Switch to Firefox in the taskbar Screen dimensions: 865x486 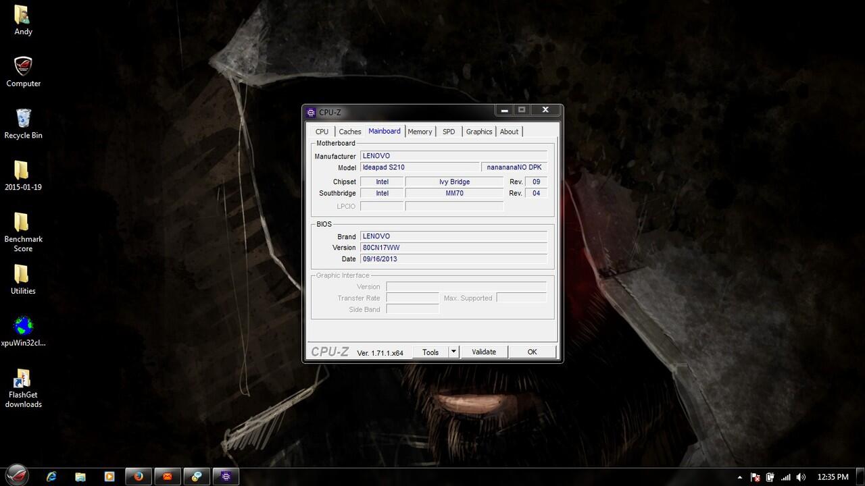pos(139,477)
